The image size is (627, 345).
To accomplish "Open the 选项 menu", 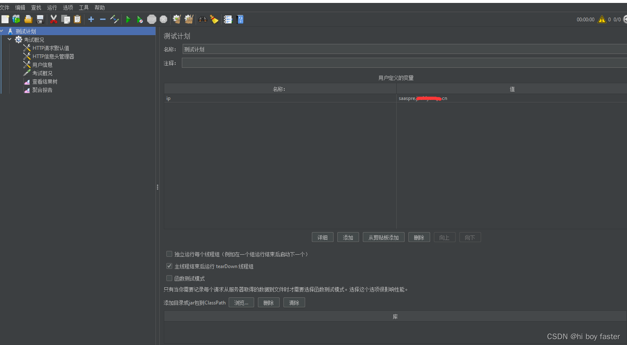I will pos(68,8).
